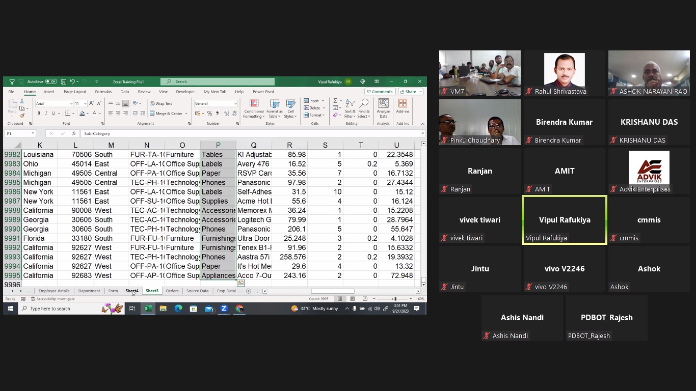
Task: Click Percent Style icon in Number group
Action: (209, 114)
